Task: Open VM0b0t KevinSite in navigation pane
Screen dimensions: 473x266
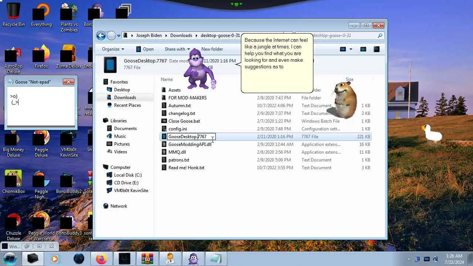Action: pyautogui.click(x=131, y=191)
